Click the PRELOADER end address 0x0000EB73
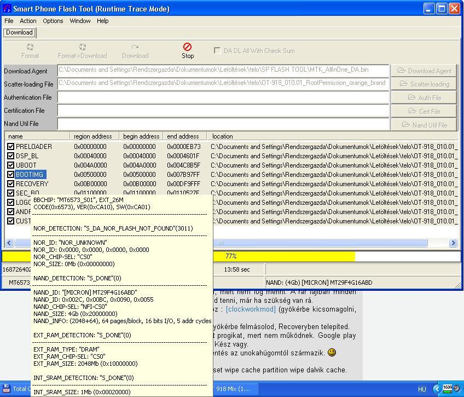The height and width of the screenshot is (397, 464). coord(184,147)
